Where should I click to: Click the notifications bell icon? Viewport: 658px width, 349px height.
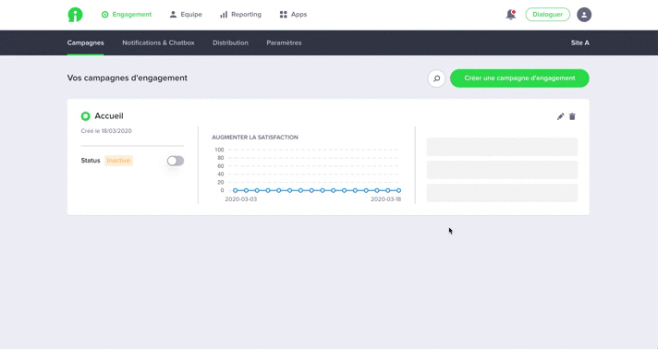[511, 15]
